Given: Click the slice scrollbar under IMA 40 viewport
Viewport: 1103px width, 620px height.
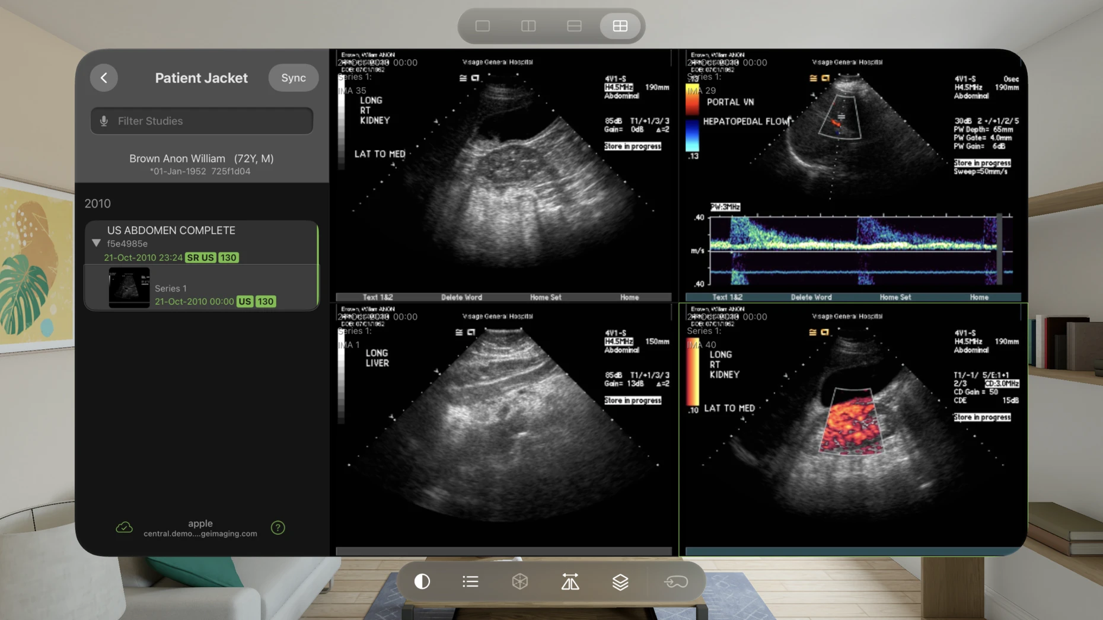Looking at the screenshot, I should [x=853, y=551].
